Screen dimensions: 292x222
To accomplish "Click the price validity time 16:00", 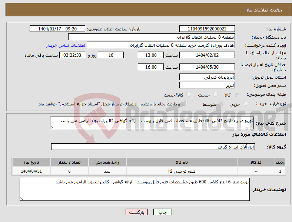I will [151, 67].
